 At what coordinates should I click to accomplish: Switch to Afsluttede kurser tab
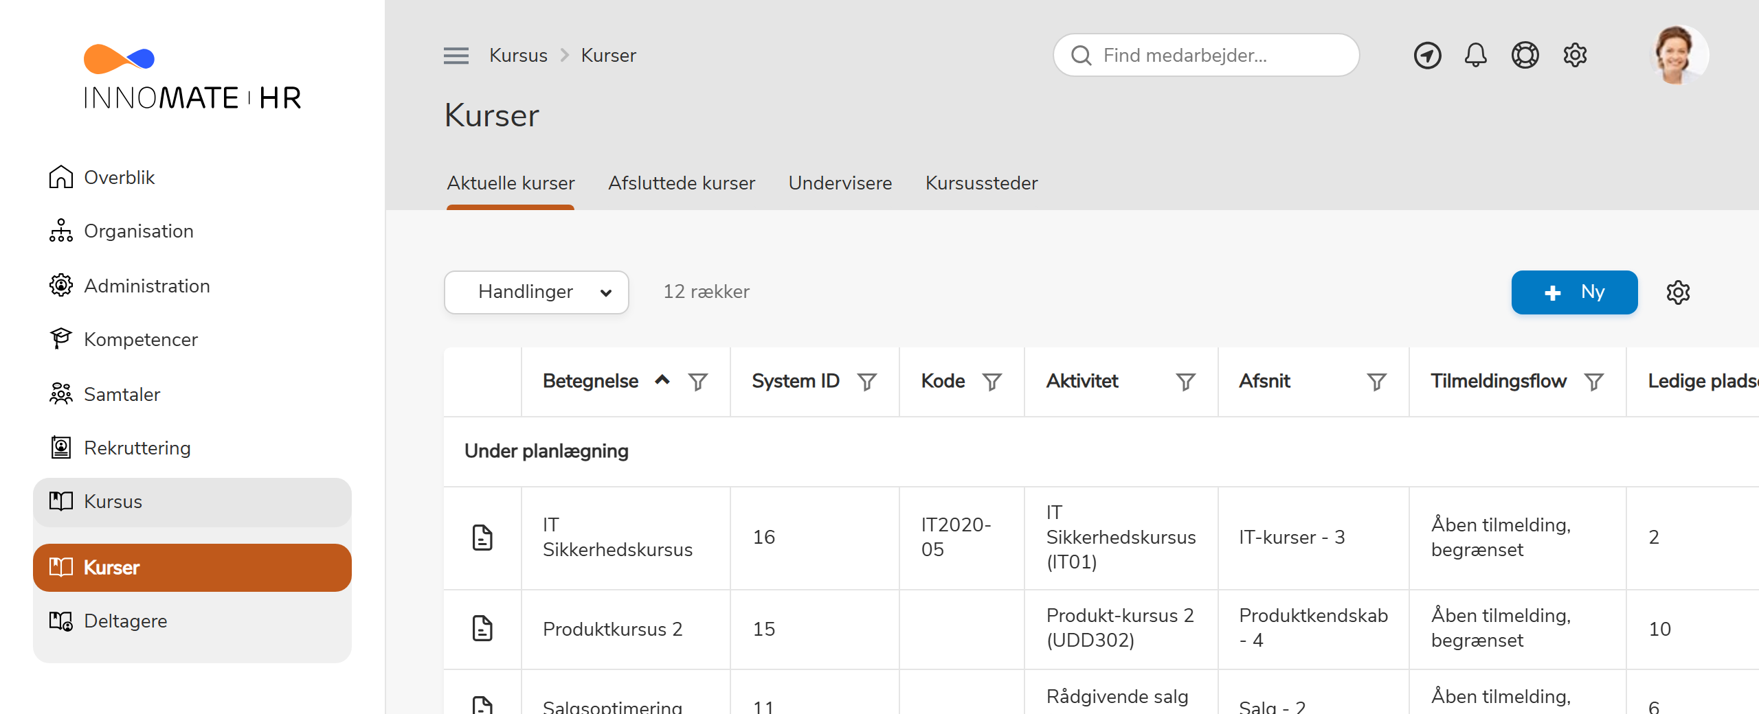tap(682, 183)
